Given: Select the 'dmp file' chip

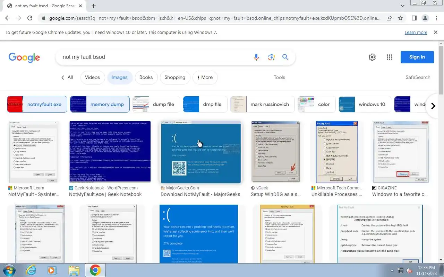Looking at the screenshot, I should [205, 104].
